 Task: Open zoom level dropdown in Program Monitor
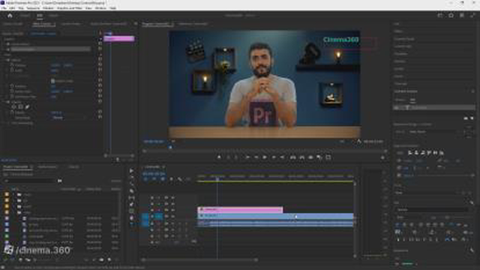point(173,142)
